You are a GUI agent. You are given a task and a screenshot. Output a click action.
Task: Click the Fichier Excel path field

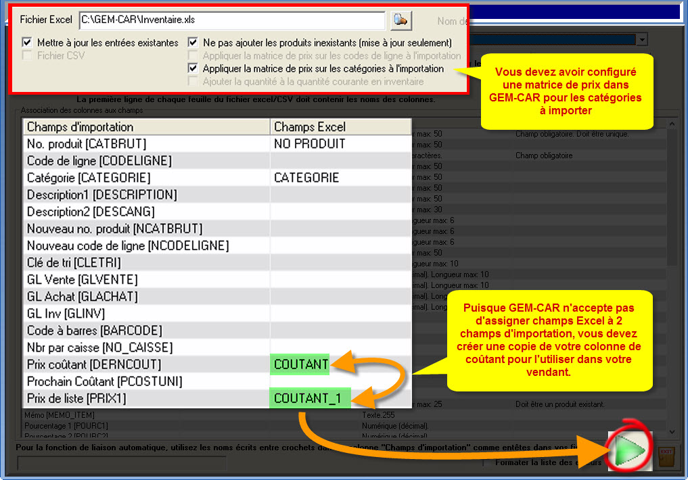tap(232, 20)
